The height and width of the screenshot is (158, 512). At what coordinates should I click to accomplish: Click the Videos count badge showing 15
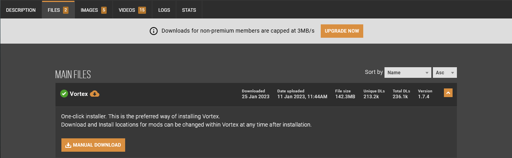[142, 10]
